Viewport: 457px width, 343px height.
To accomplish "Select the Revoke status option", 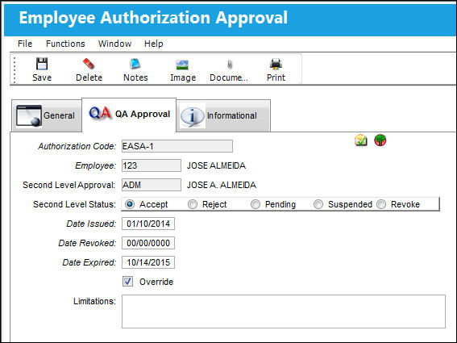I will (381, 204).
